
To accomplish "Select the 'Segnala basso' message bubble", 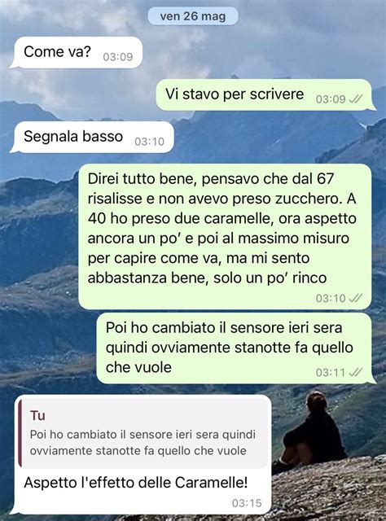I will click(92, 138).
